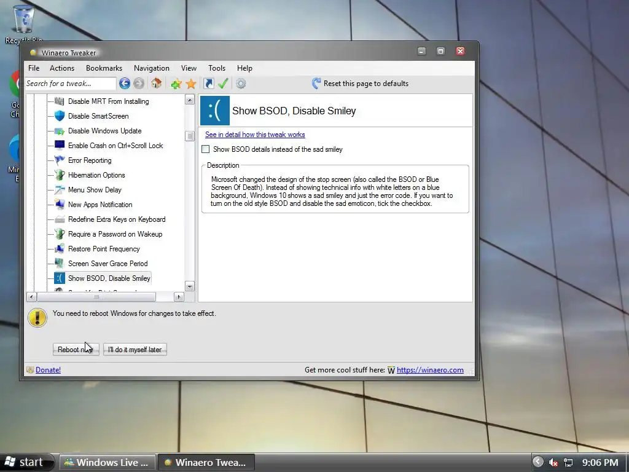Click the network tray icon
Screen dimensions: 629x472
click(x=568, y=462)
